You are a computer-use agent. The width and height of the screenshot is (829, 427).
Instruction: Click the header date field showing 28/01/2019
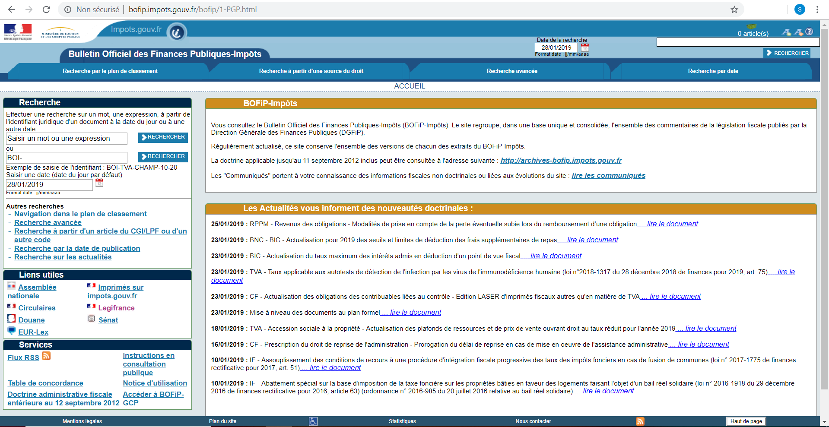(x=556, y=47)
